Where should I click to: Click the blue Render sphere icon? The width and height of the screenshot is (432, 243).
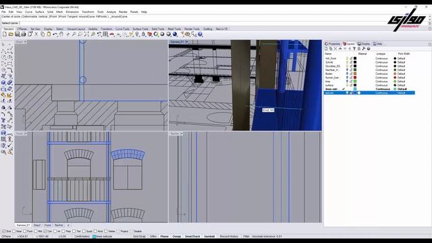pos(175,34)
